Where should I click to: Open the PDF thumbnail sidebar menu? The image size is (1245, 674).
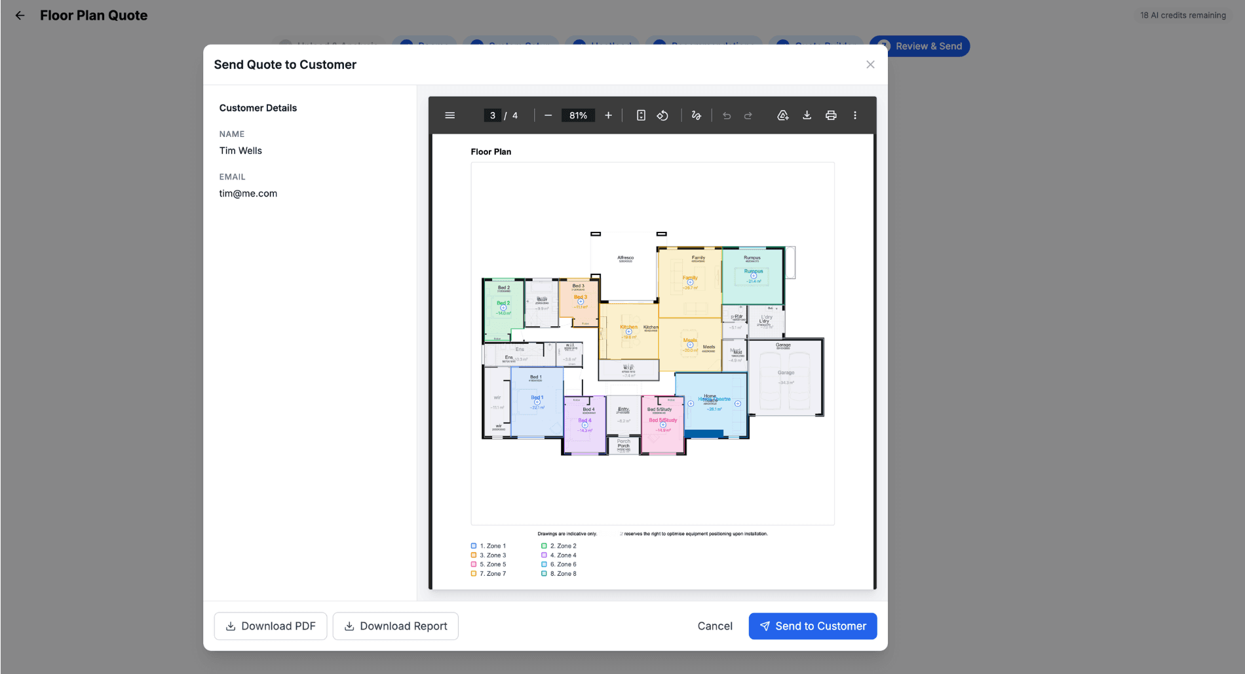coord(450,115)
